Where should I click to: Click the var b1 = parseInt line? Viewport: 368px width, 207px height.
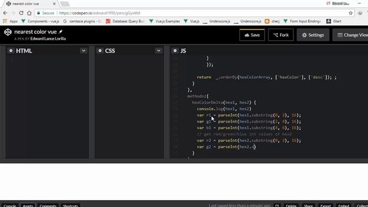[x=249, y=128]
